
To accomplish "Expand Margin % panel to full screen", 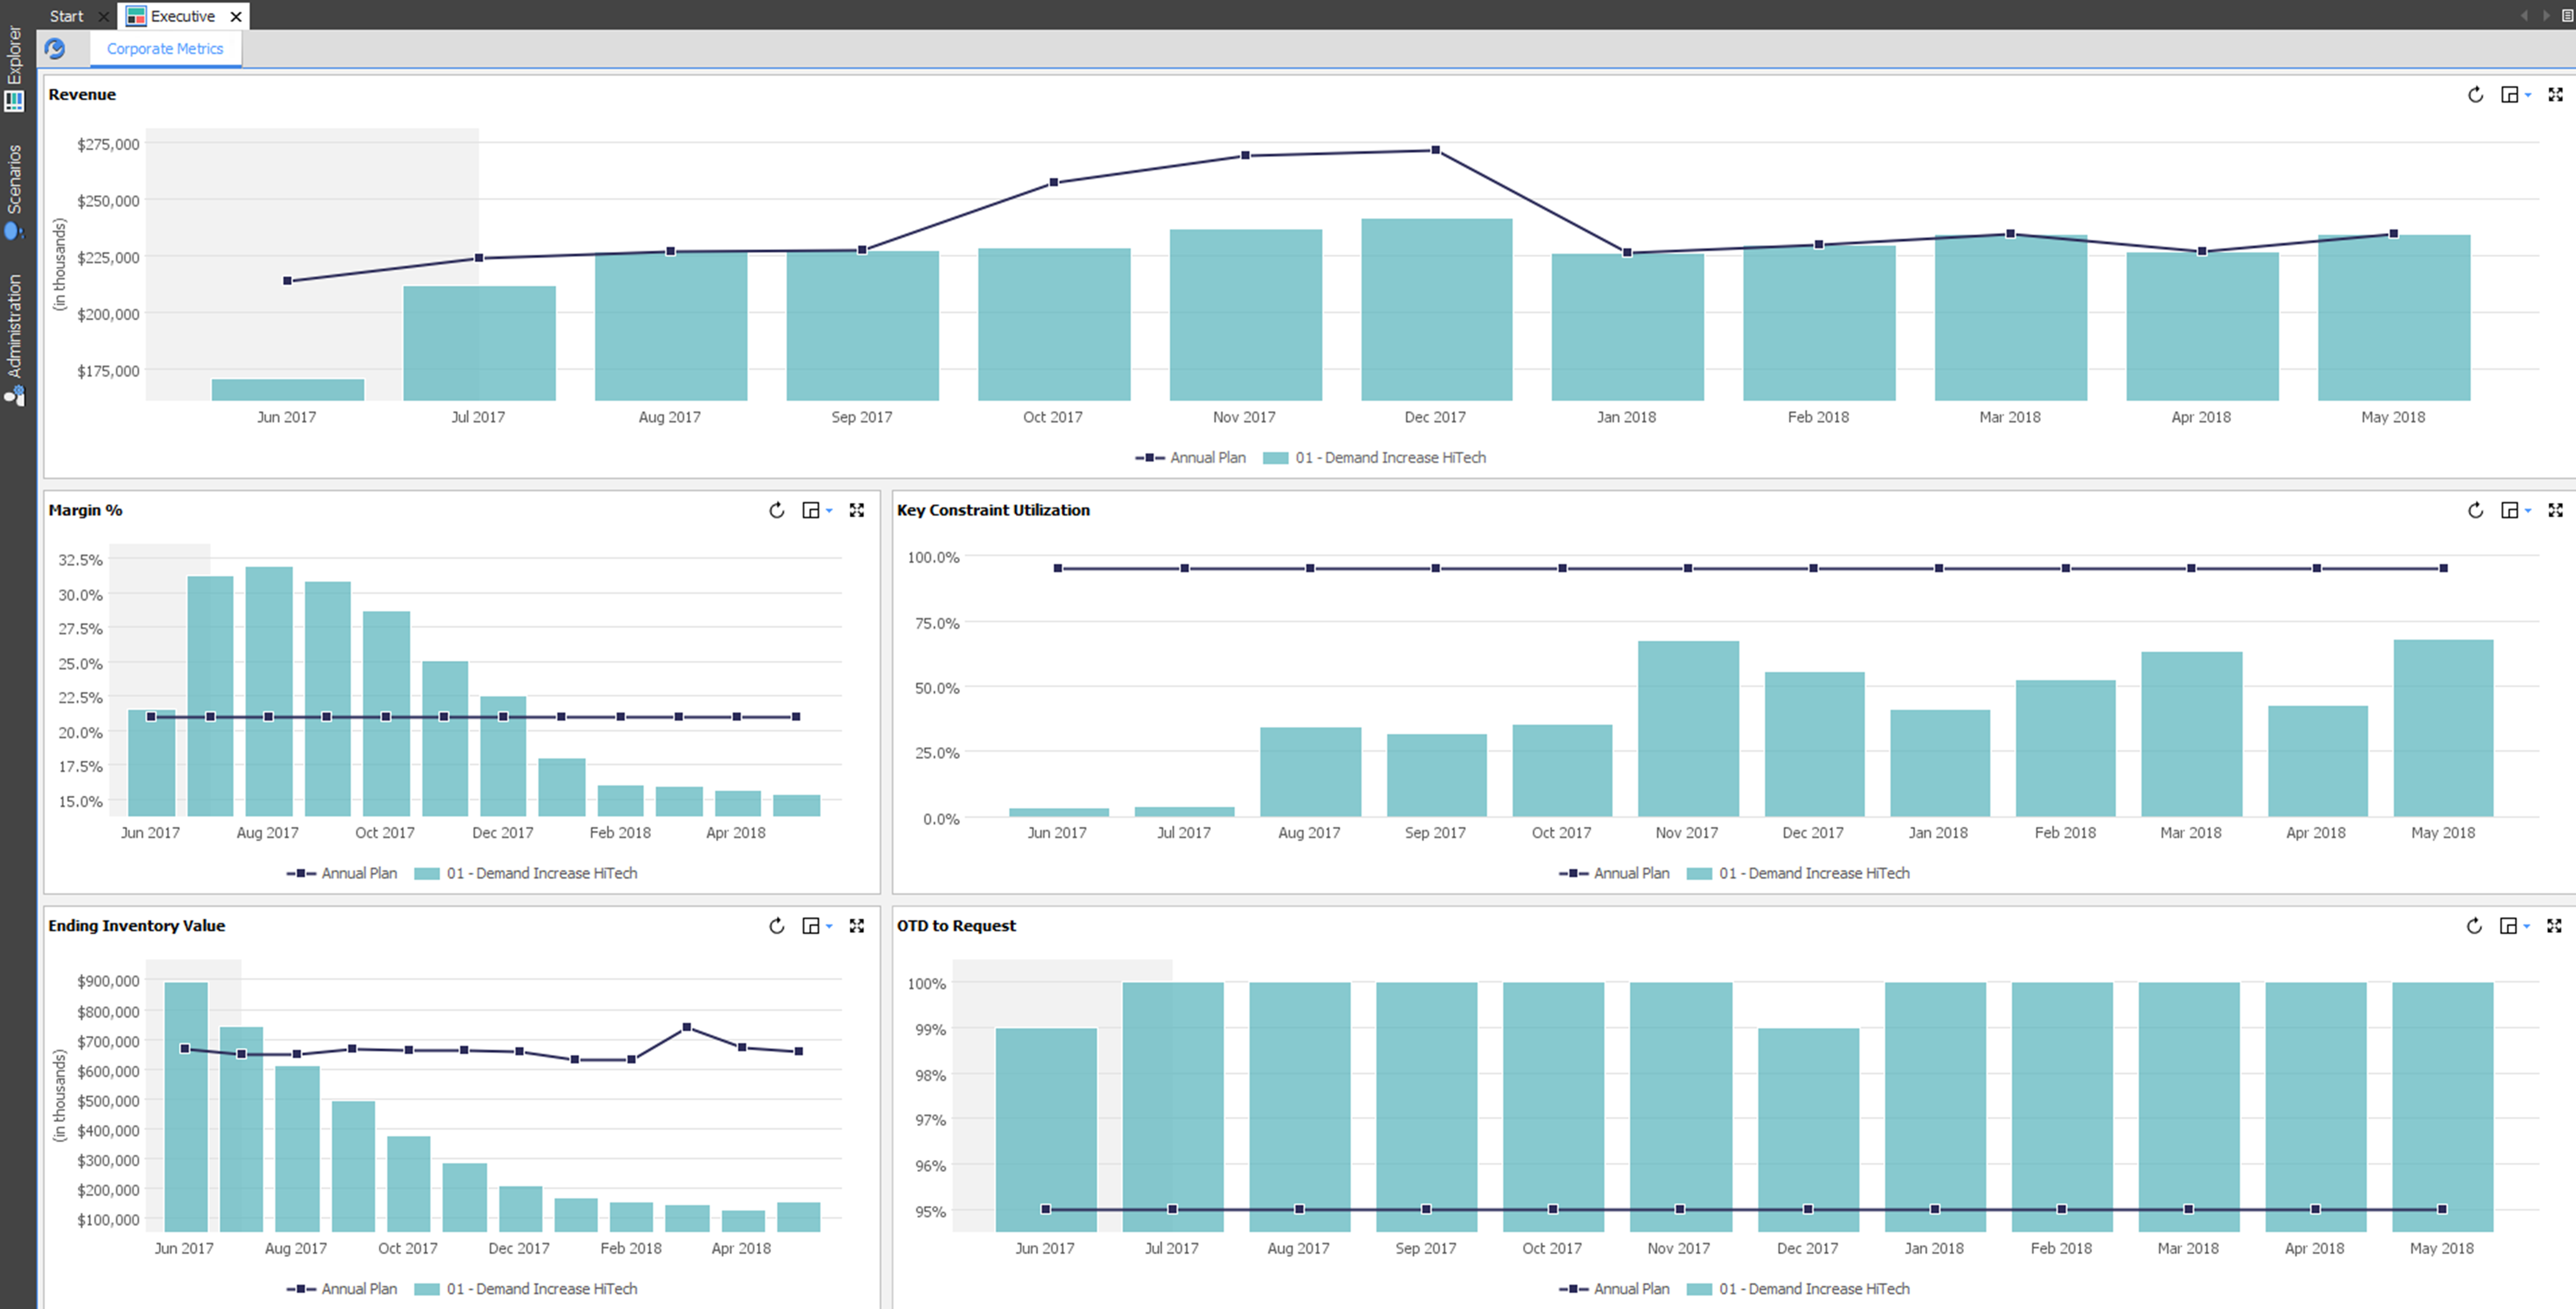I will click(857, 511).
